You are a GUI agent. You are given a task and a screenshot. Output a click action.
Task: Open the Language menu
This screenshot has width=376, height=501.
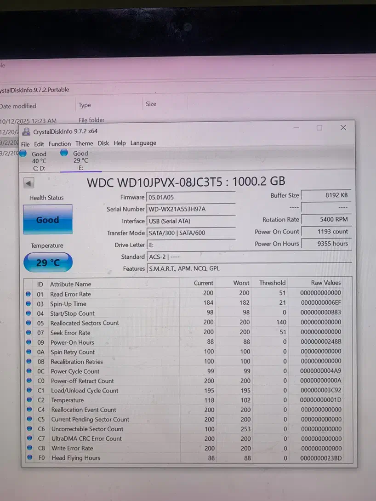(x=143, y=143)
